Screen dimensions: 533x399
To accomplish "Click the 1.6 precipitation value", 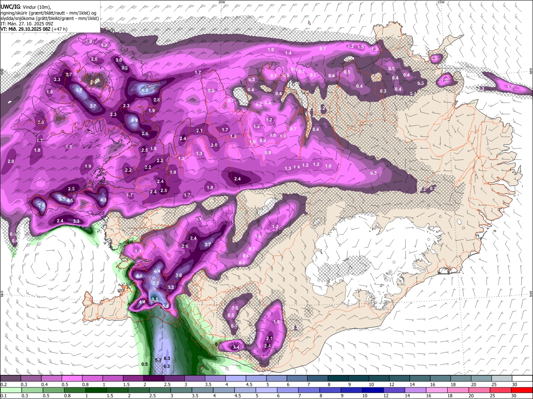I will pos(277,322).
